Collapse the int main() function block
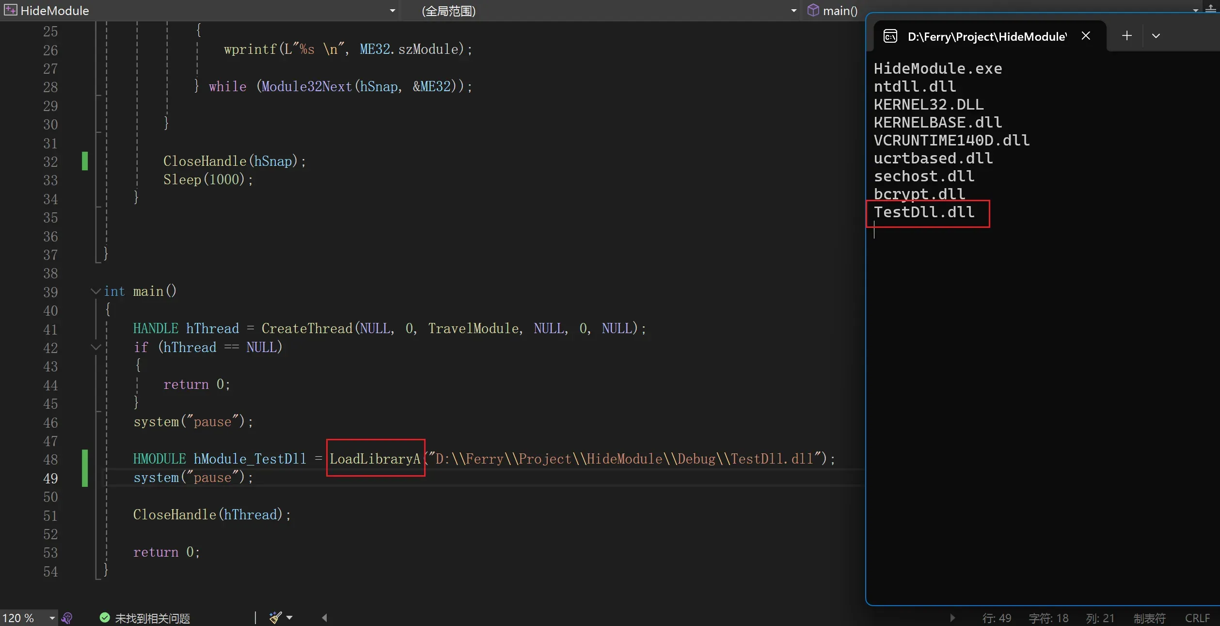Screen dimensions: 1220x626 [95, 291]
